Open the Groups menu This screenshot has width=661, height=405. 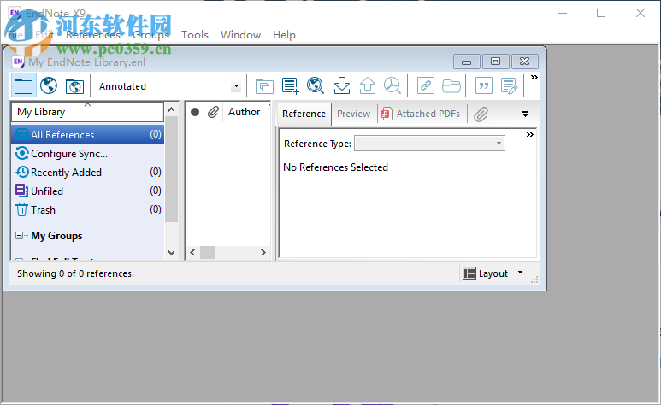pos(150,35)
